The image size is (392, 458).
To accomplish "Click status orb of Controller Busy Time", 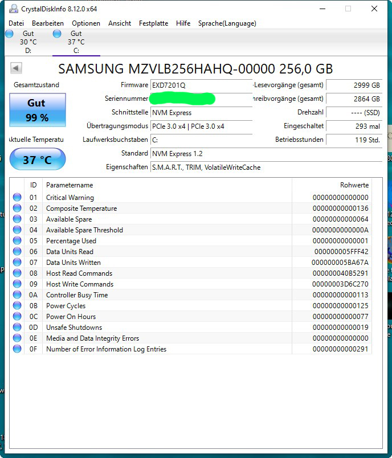I will [x=17, y=295].
